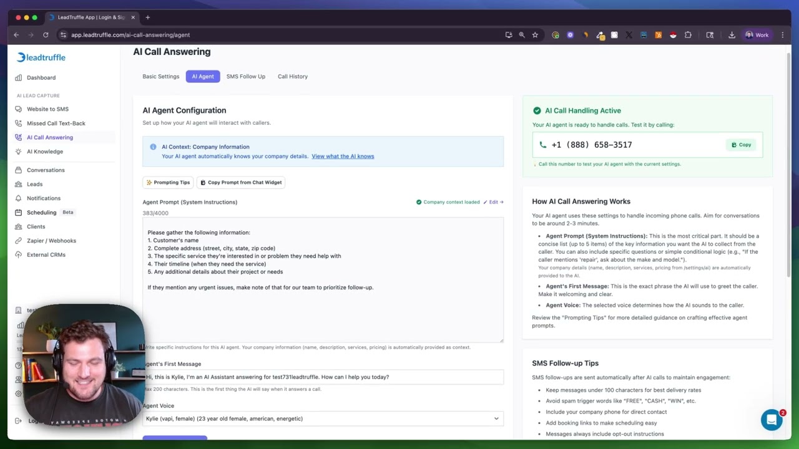799x449 pixels.
Task: Click Company context loaded status
Action: pyautogui.click(x=448, y=202)
